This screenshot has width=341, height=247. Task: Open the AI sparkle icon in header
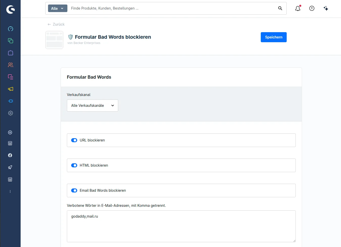[326, 8]
